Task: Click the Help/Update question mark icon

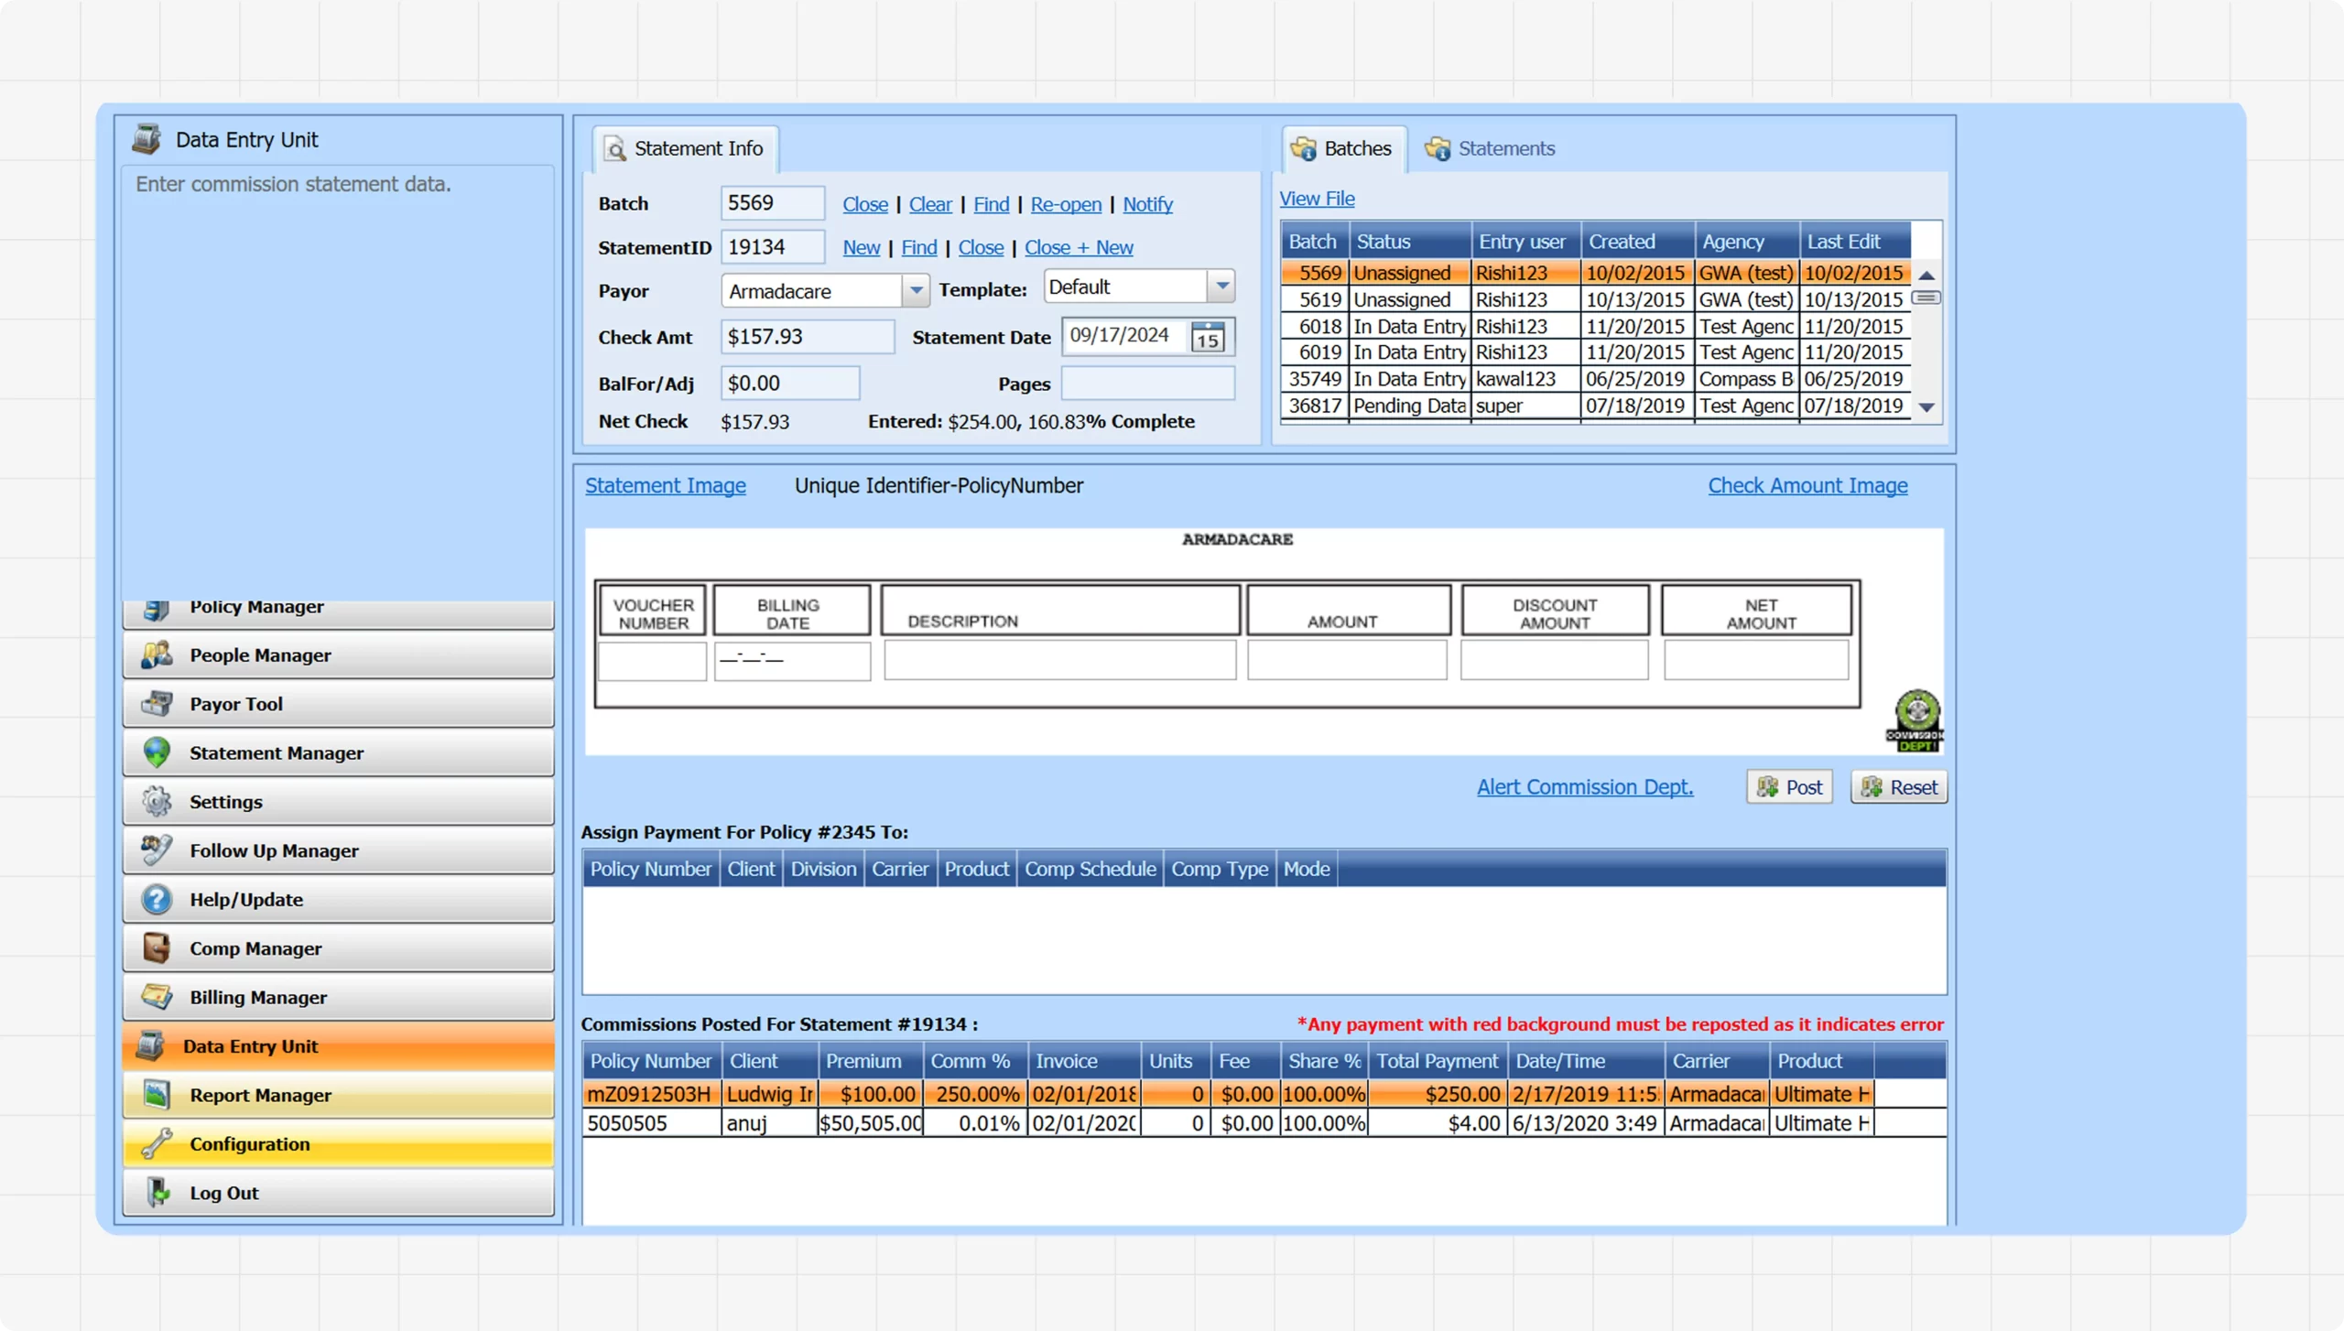Action: click(x=157, y=900)
